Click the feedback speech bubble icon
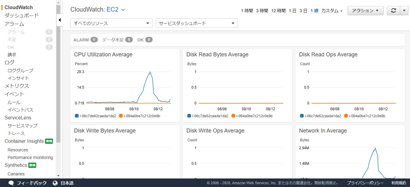Viewport: 410px width, 187px height. 11,183
